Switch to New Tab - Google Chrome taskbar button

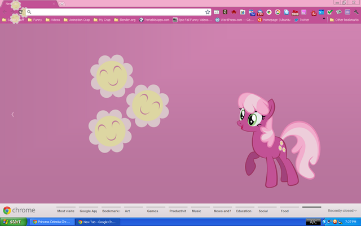click(98, 222)
